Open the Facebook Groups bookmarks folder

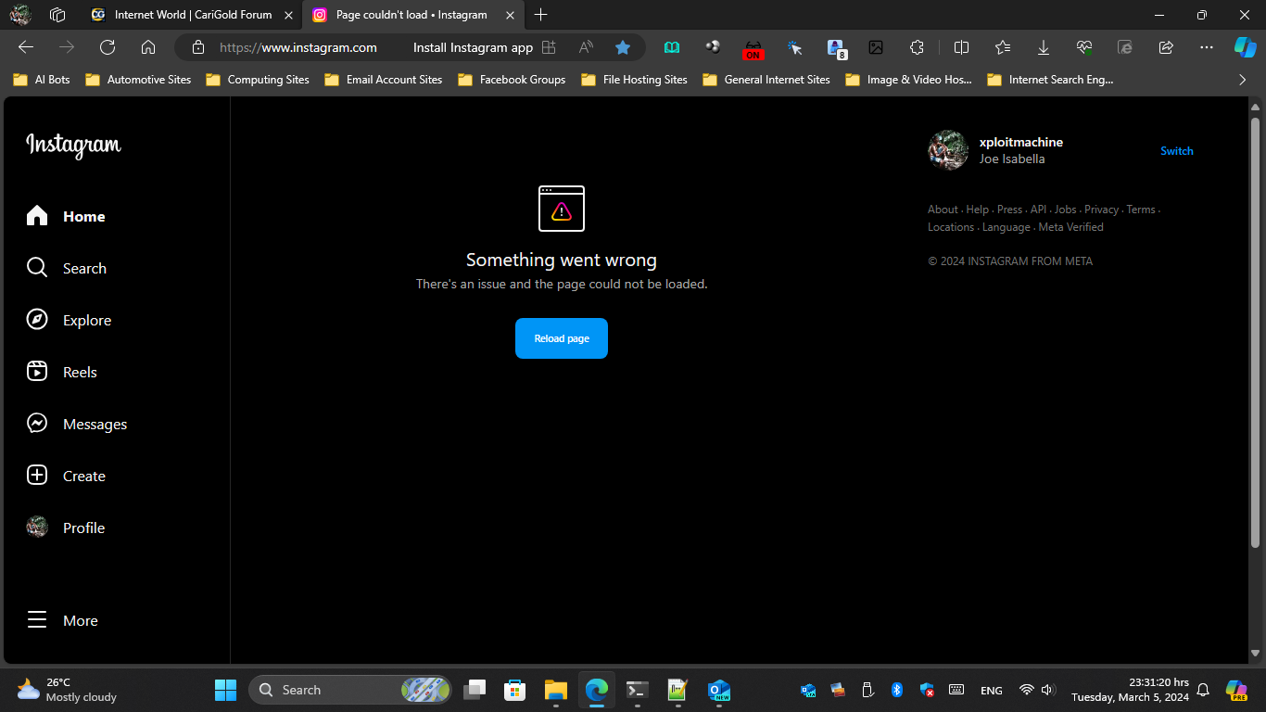click(x=512, y=80)
